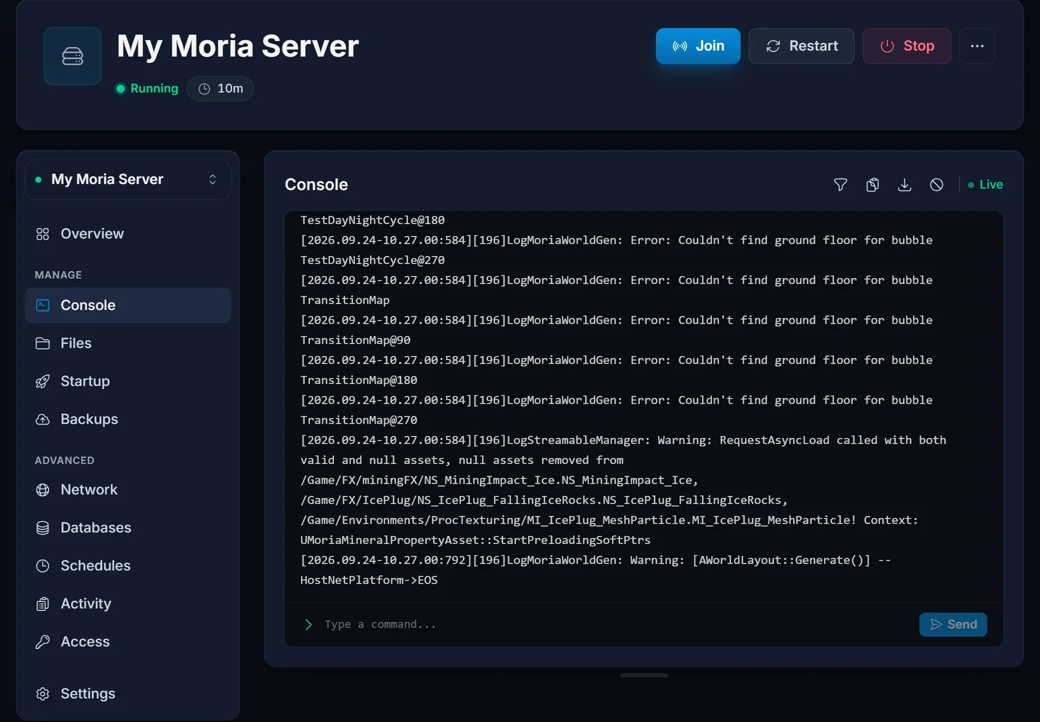Click the HostNetPlatform->EOS log line
Image resolution: width=1040 pixels, height=722 pixels.
coord(369,580)
